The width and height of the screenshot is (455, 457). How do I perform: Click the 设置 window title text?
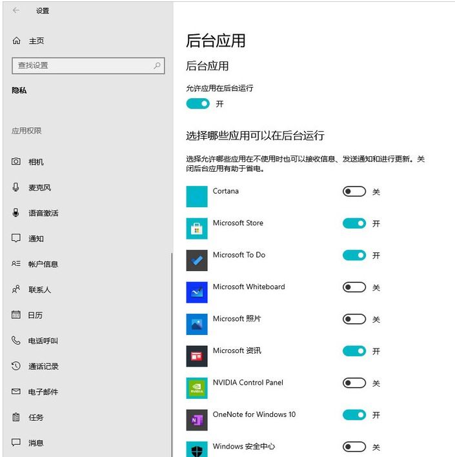(43, 11)
